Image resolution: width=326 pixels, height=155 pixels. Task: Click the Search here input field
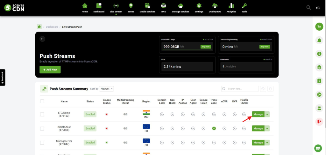coord(240,89)
